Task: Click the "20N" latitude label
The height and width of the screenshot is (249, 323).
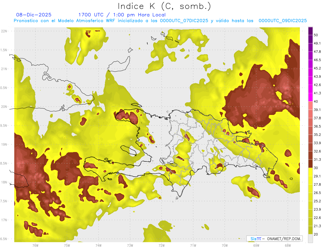Action: click(4, 107)
